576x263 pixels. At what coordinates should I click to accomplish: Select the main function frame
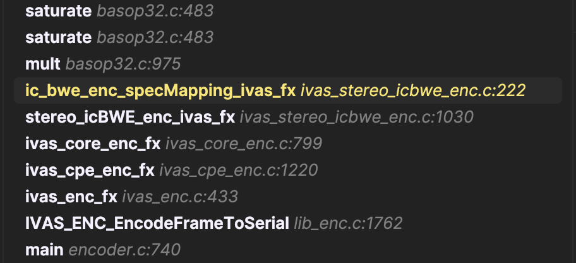pyautogui.click(x=44, y=250)
